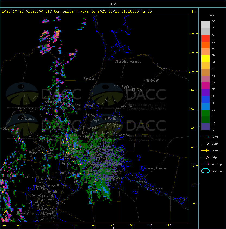Click the 'Ugarteche' place label
Viewport: 226px width, 229px height.
(67, 172)
